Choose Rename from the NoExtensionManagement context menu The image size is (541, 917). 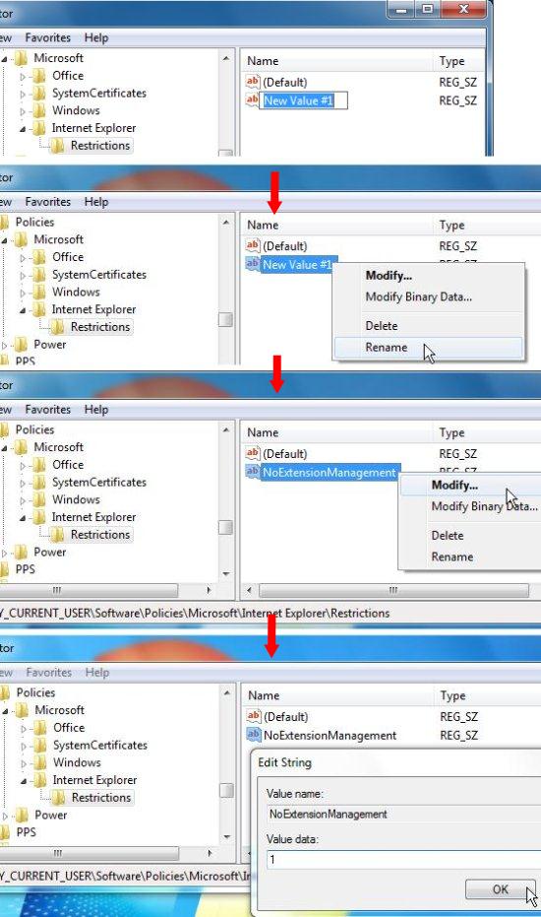470,557
